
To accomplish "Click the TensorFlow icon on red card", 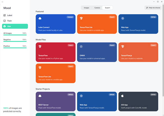I will [40, 47].
